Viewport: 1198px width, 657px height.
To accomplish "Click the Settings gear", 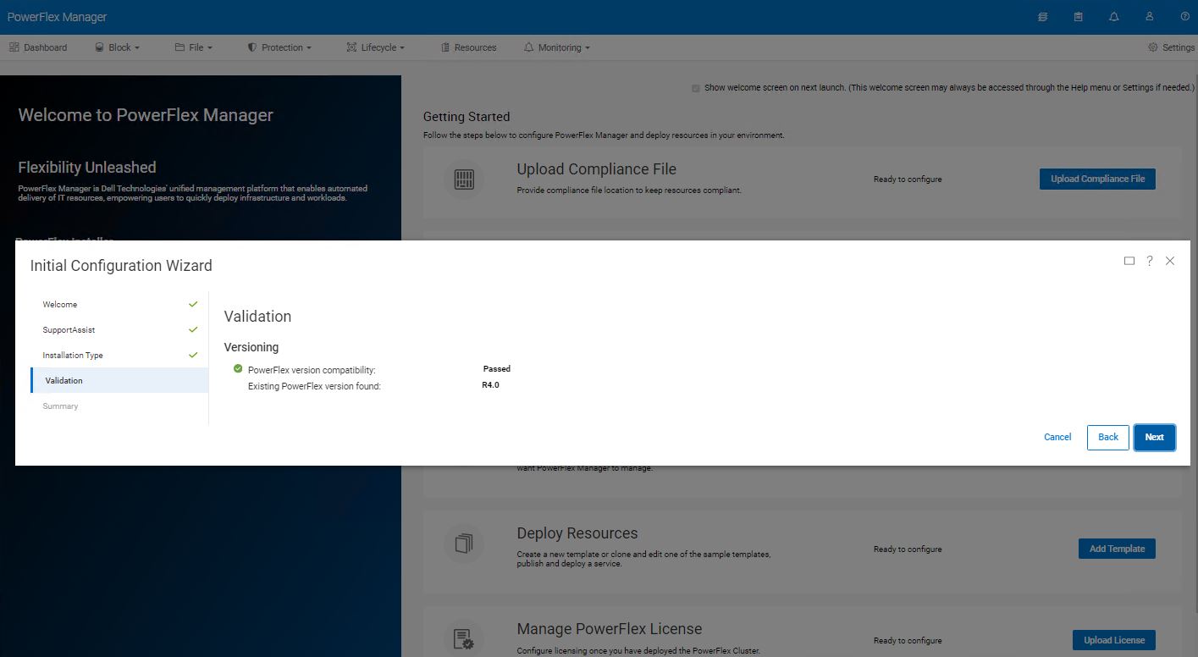I will 1168,47.
